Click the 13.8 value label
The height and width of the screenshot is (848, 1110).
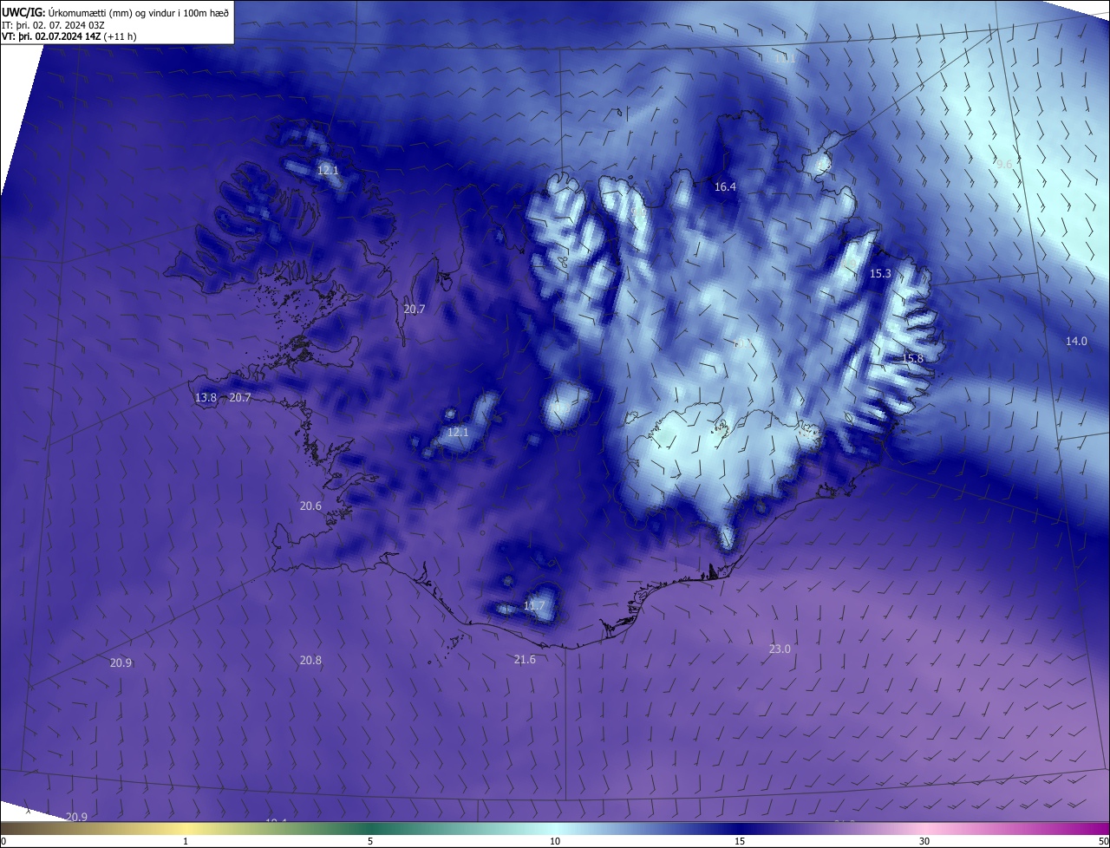click(x=206, y=398)
